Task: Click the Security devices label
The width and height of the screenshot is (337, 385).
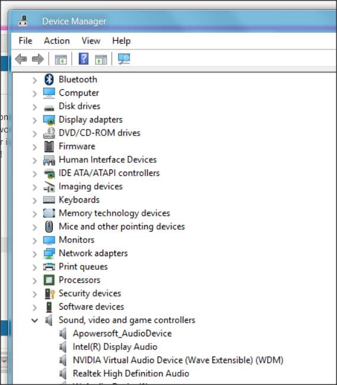Action: click(x=90, y=294)
